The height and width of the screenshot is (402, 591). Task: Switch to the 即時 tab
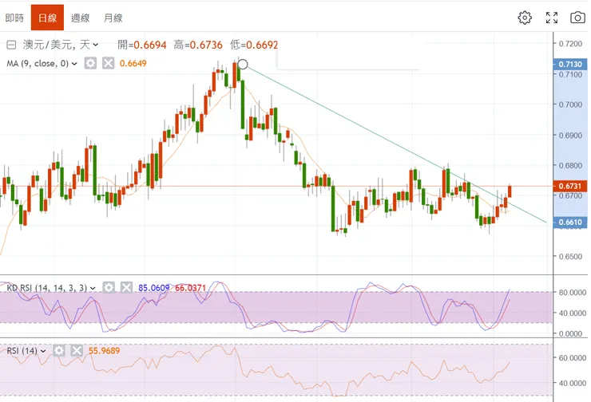tap(14, 17)
